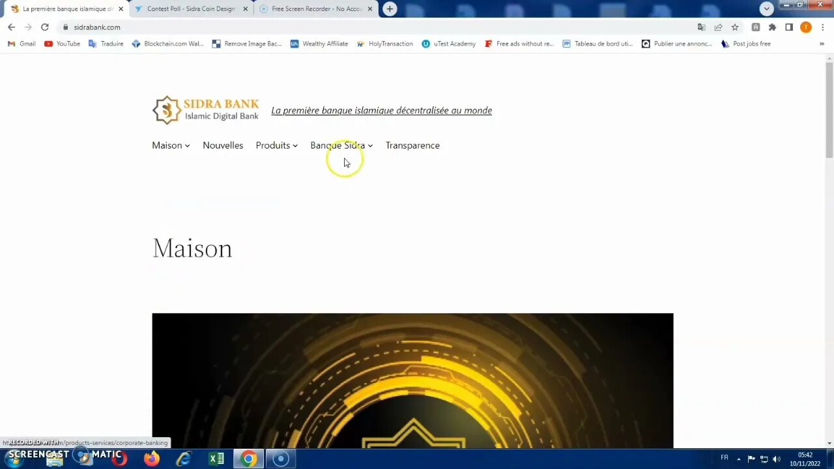Open the Free ads without registration bookmark
This screenshot has width=834, height=469.
coord(519,44)
